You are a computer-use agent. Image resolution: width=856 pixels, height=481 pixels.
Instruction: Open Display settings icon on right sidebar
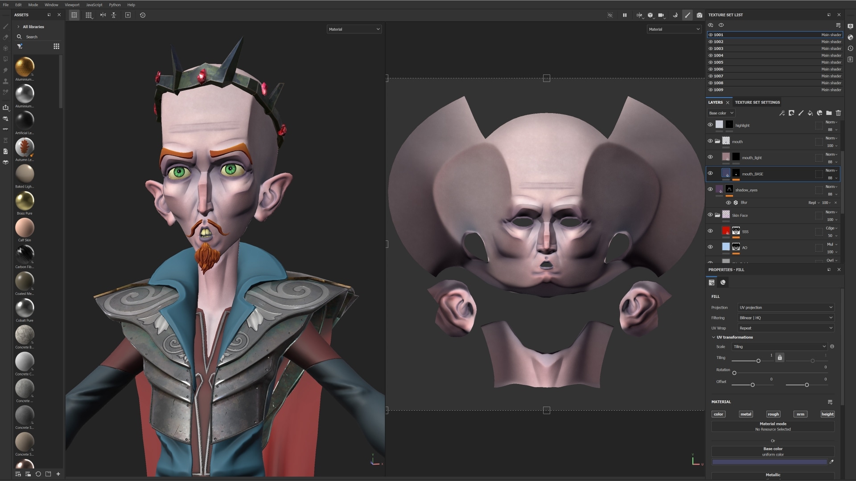(850, 26)
